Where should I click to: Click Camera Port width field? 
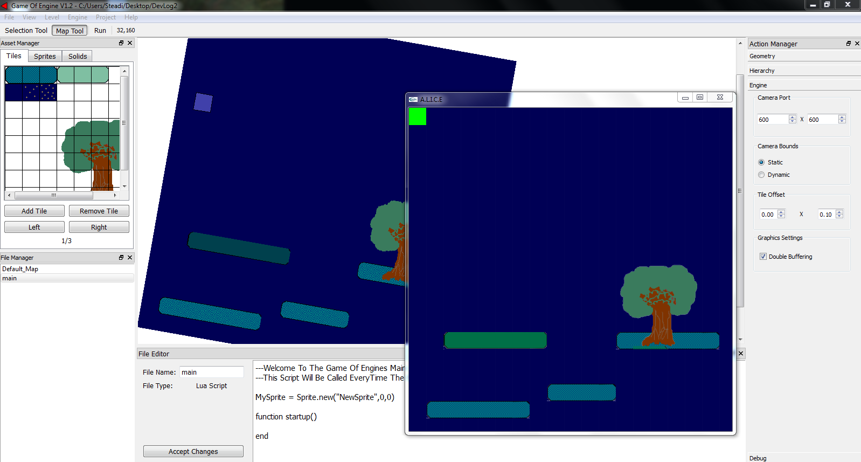click(773, 120)
